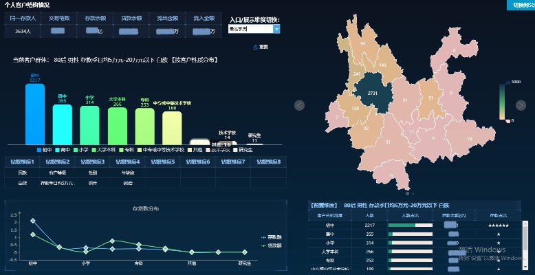Select the 钻取维度8 drill dimension header
535x275 pixels.
pyautogui.click(x=267, y=162)
